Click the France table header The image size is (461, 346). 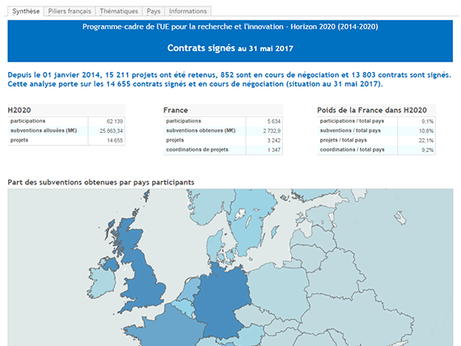tap(223, 110)
